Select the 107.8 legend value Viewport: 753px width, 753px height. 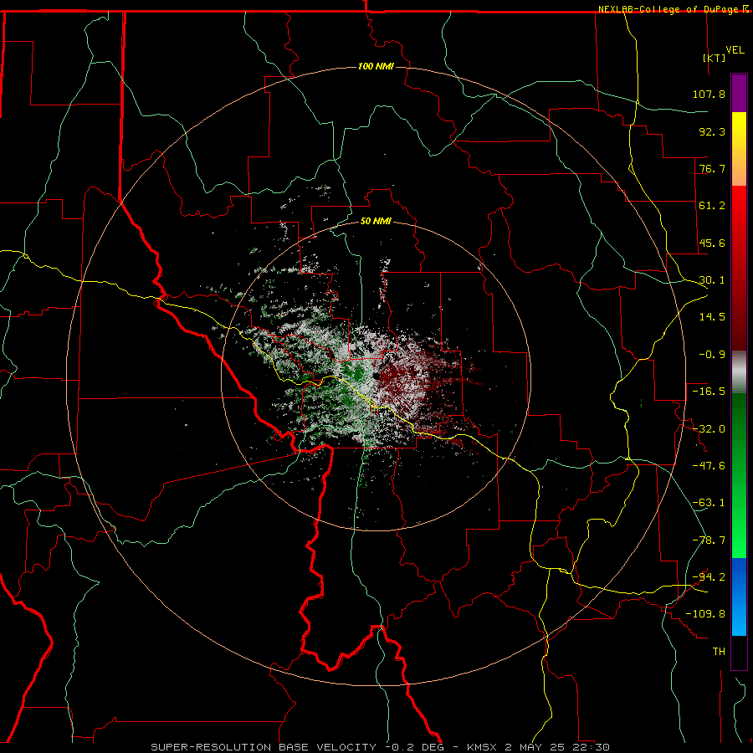click(709, 94)
